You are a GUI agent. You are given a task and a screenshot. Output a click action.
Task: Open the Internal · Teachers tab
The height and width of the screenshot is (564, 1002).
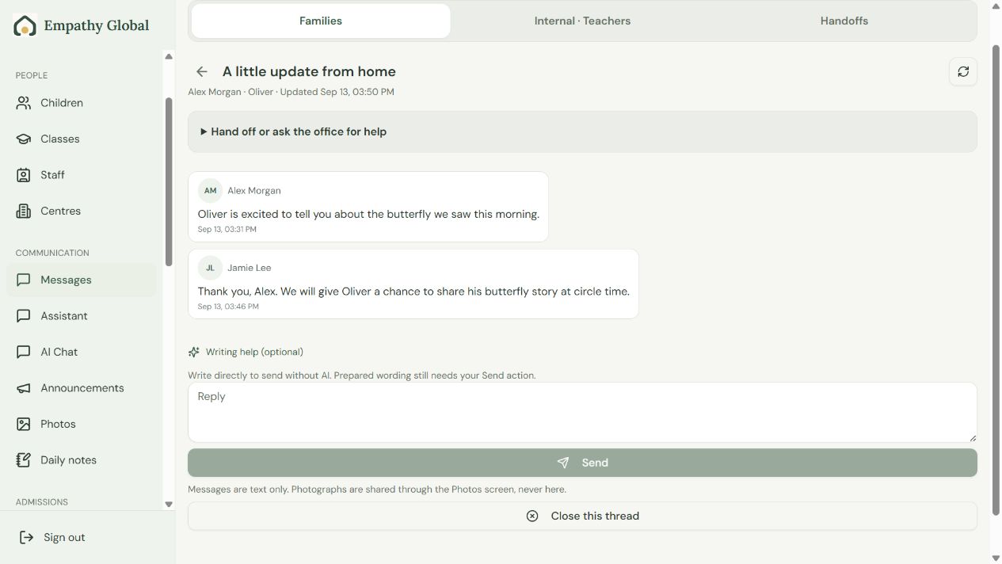tap(582, 21)
